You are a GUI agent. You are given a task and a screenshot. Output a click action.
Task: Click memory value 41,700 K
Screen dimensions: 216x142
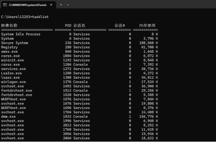(x=150, y=47)
